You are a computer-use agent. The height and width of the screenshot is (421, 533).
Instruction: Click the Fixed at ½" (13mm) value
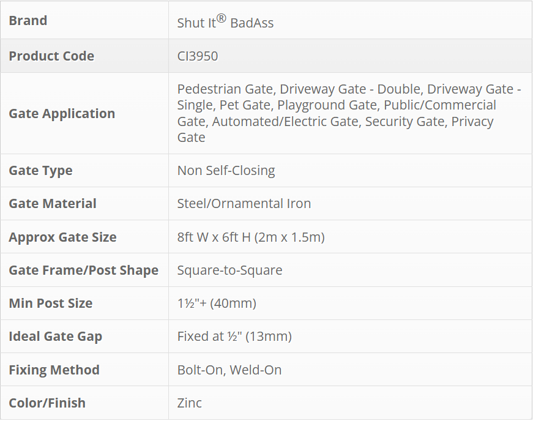point(234,337)
